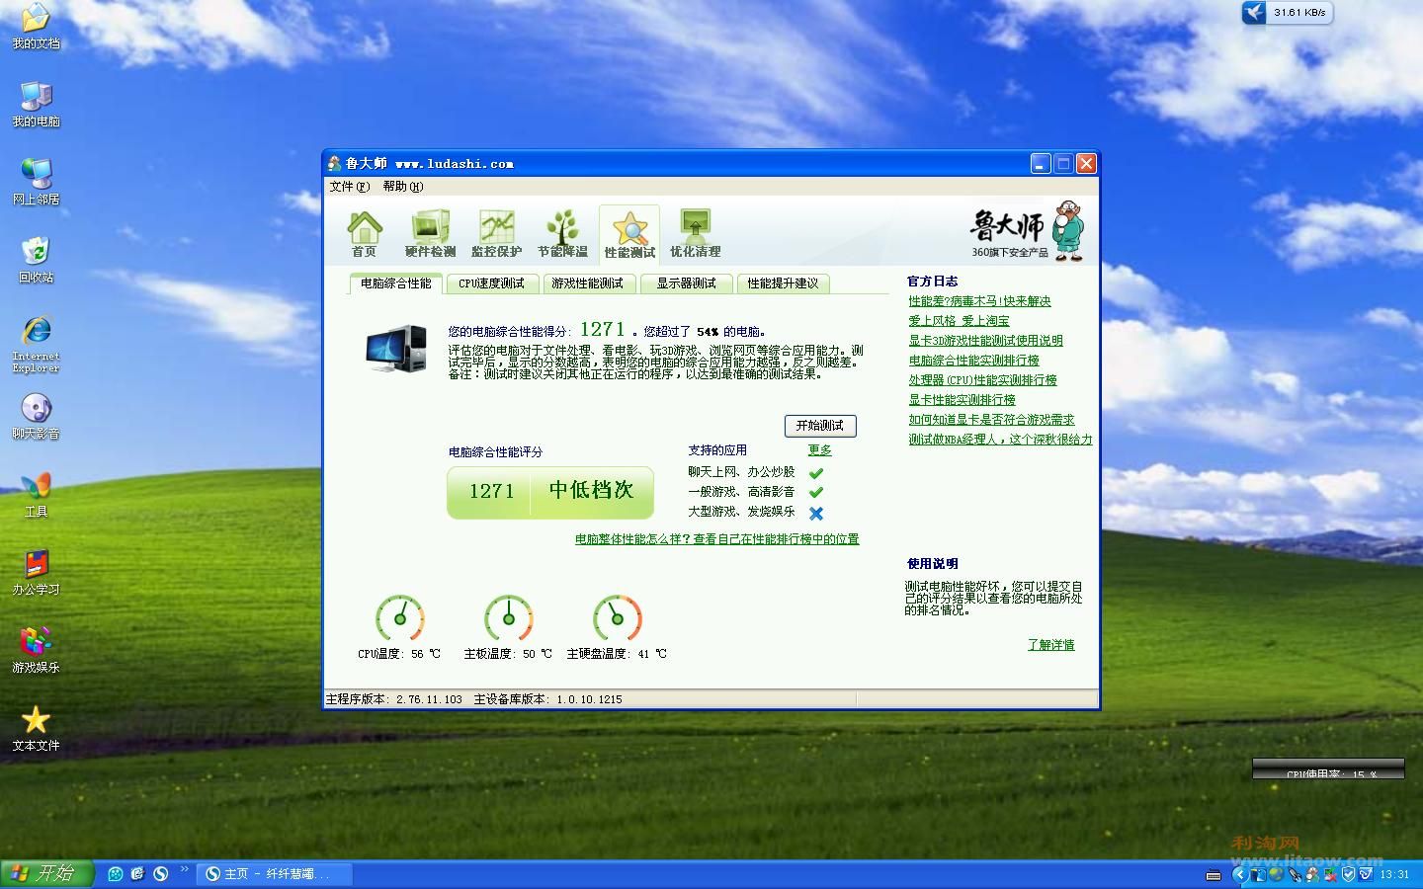Click the taskbar clock 13:31
1423x889 pixels.
[x=1394, y=874]
